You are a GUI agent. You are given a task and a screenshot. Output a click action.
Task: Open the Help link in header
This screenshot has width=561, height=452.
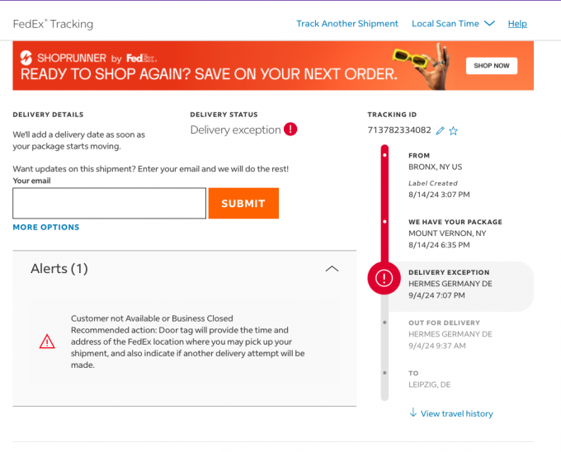click(517, 24)
